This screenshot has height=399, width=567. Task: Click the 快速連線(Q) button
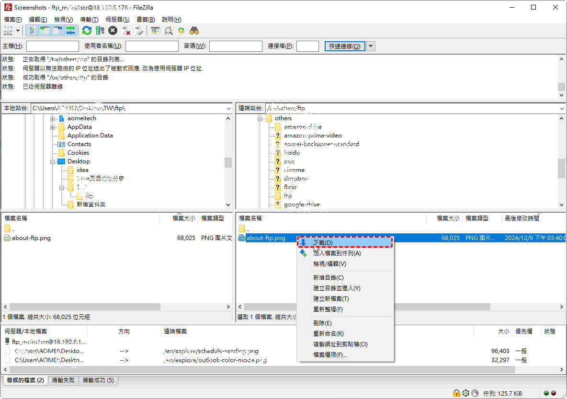[x=345, y=46]
